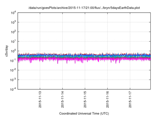Click the 10^4 y-axis tick label

coord(13,13)
